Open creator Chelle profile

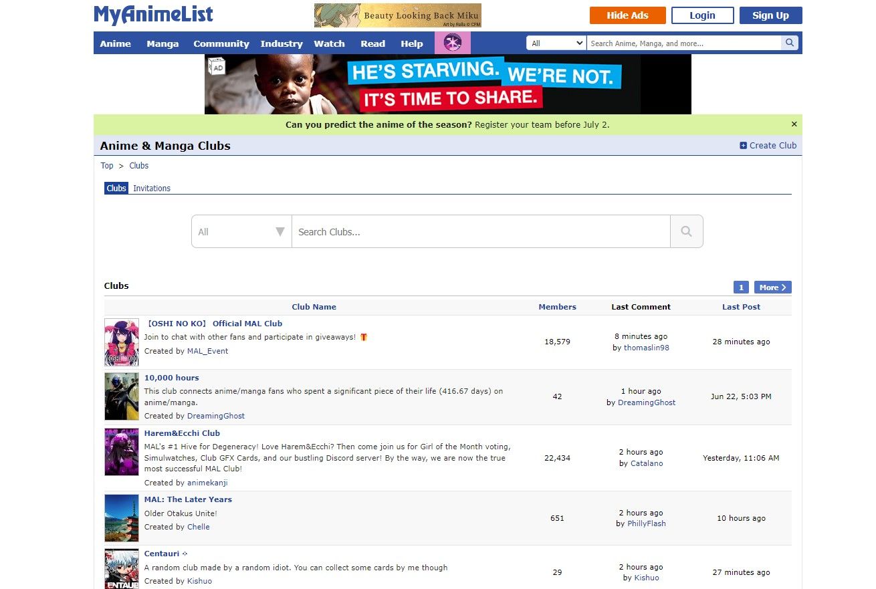(x=199, y=527)
